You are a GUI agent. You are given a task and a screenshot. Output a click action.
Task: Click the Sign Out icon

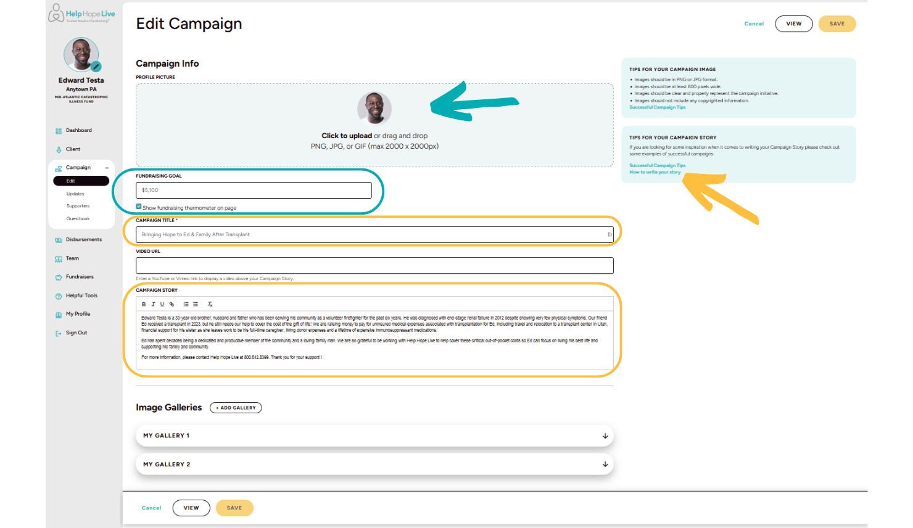tap(58, 332)
